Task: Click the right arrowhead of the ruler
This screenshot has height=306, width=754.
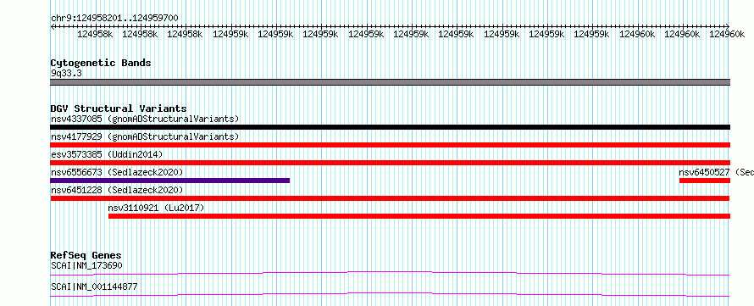Action: (728, 27)
